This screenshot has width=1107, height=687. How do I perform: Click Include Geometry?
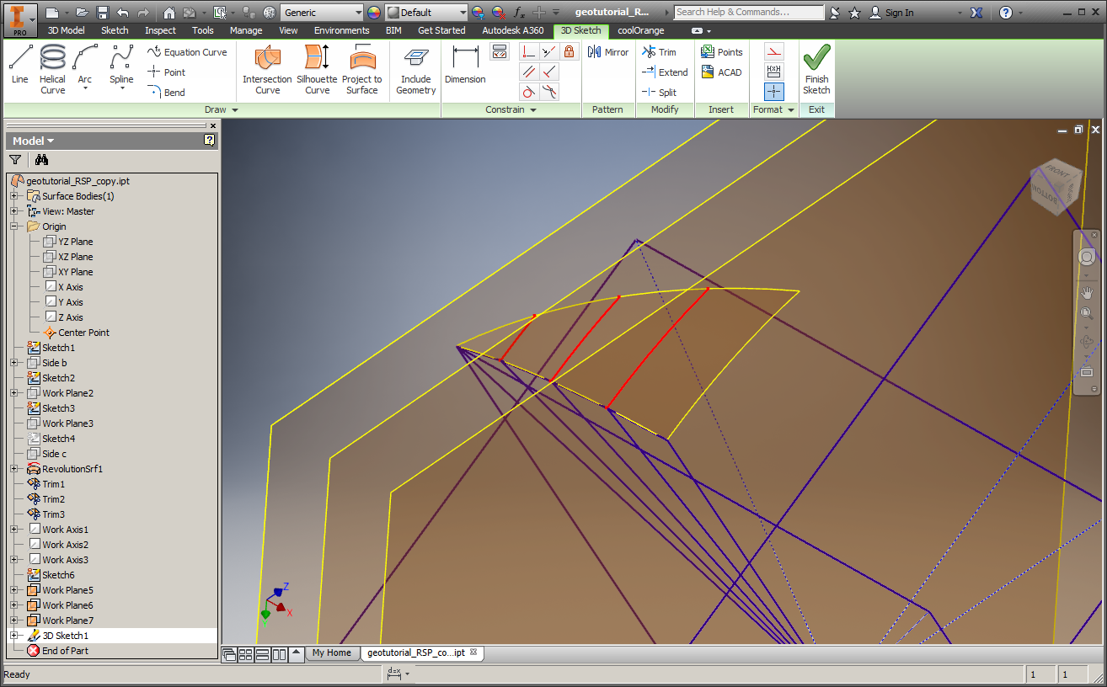point(415,69)
